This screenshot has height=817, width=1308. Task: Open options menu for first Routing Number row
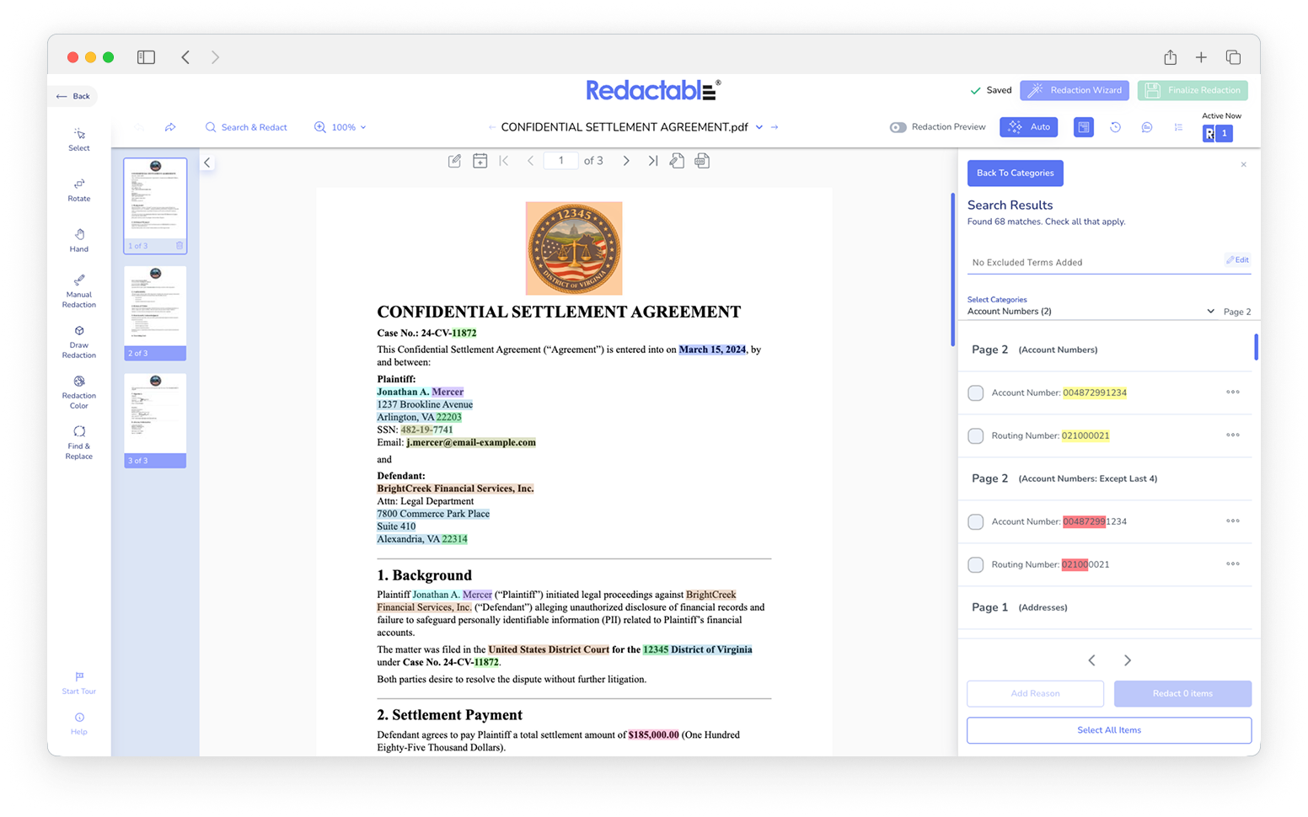point(1233,435)
